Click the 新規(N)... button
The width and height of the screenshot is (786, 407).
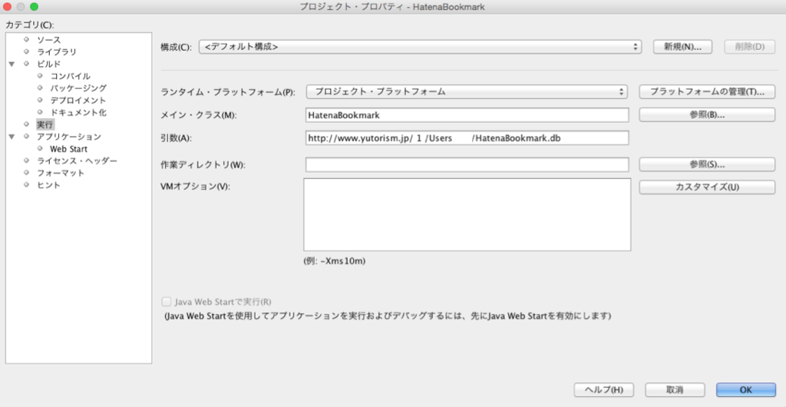point(682,47)
